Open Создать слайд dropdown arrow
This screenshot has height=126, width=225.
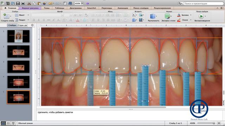11,16
